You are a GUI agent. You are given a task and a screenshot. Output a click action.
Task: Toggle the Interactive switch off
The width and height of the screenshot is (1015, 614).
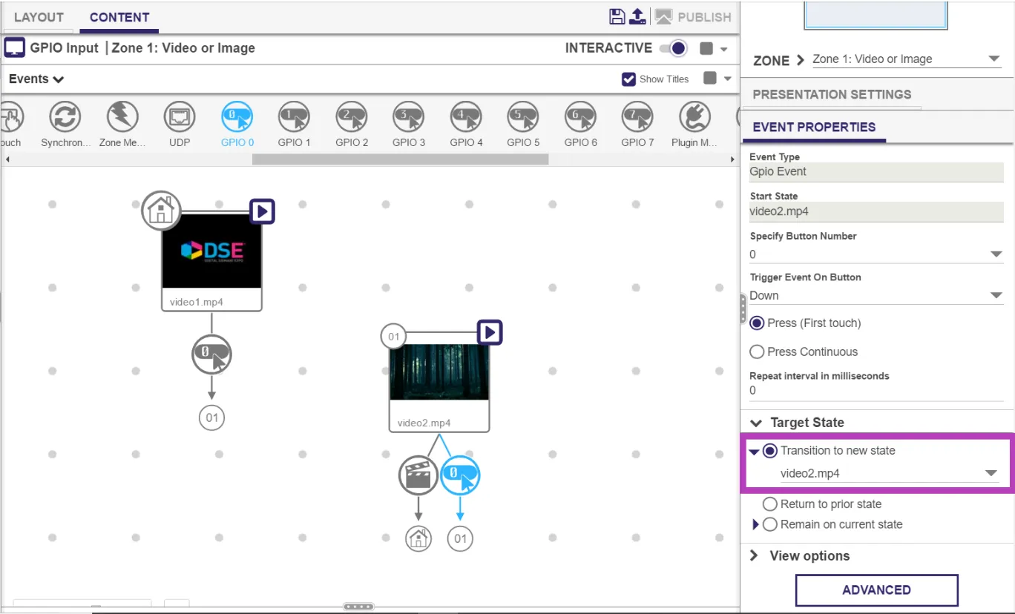(x=674, y=48)
